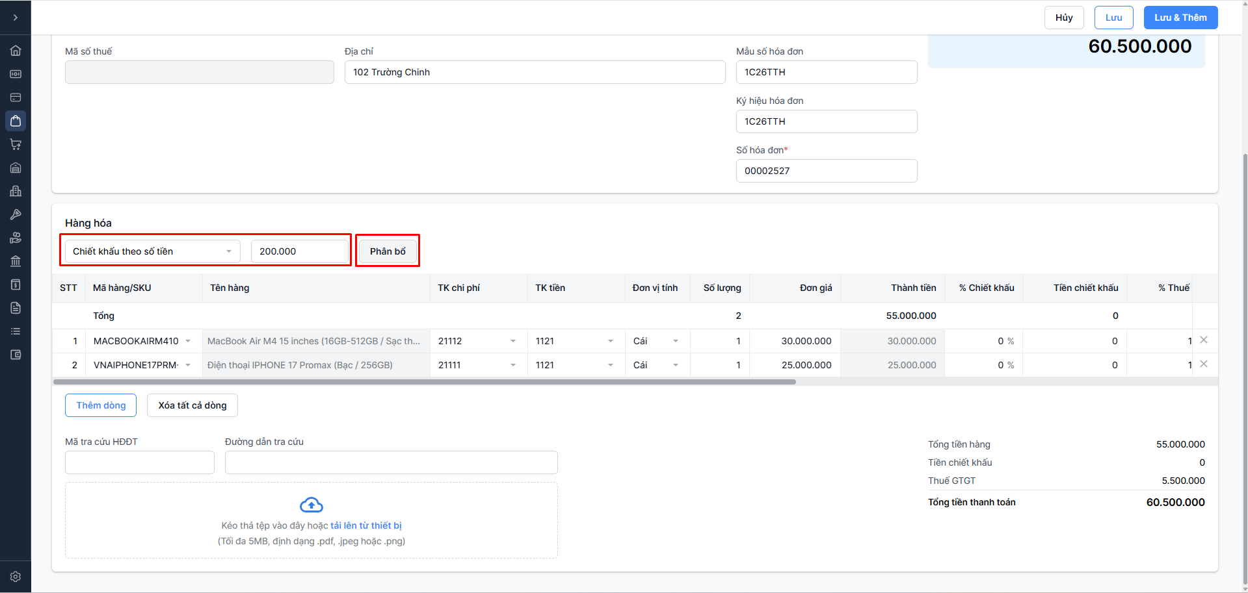The width and height of the screenshot is (1248, 593).
Task: Open the 'Chiết khấu theo số tiền' dropdown
Action: [x=152, y=251]
